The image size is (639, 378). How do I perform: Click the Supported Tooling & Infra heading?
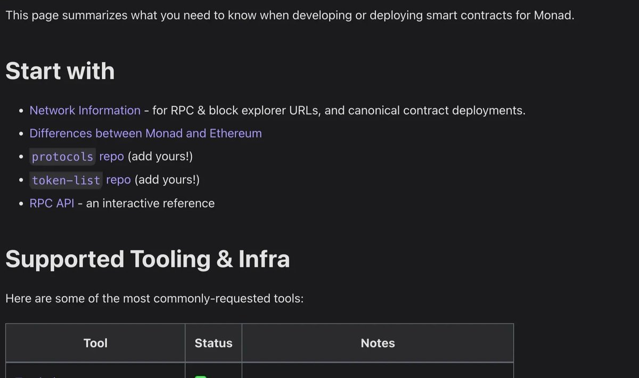click(148, 259)
